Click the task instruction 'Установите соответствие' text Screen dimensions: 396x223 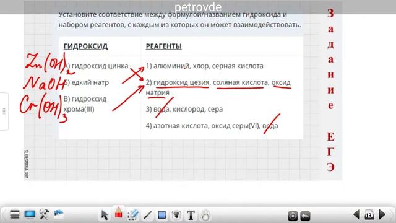click(180, 20)
